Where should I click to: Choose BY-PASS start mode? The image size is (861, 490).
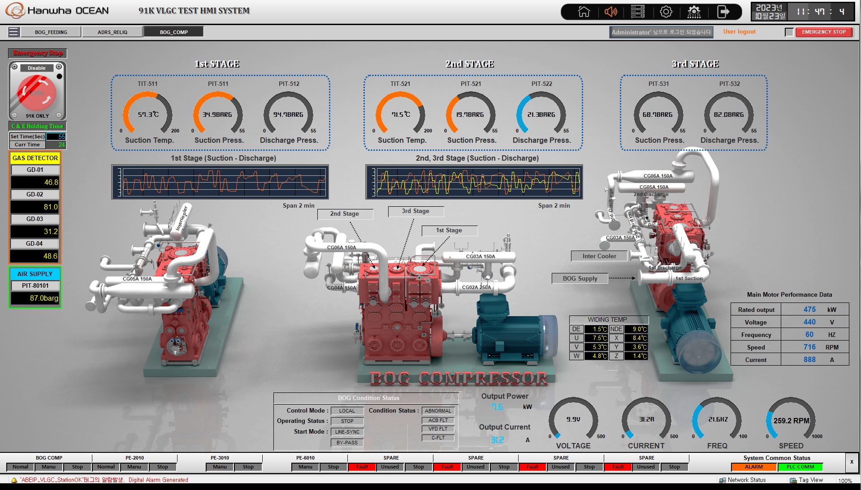[347, 443]
